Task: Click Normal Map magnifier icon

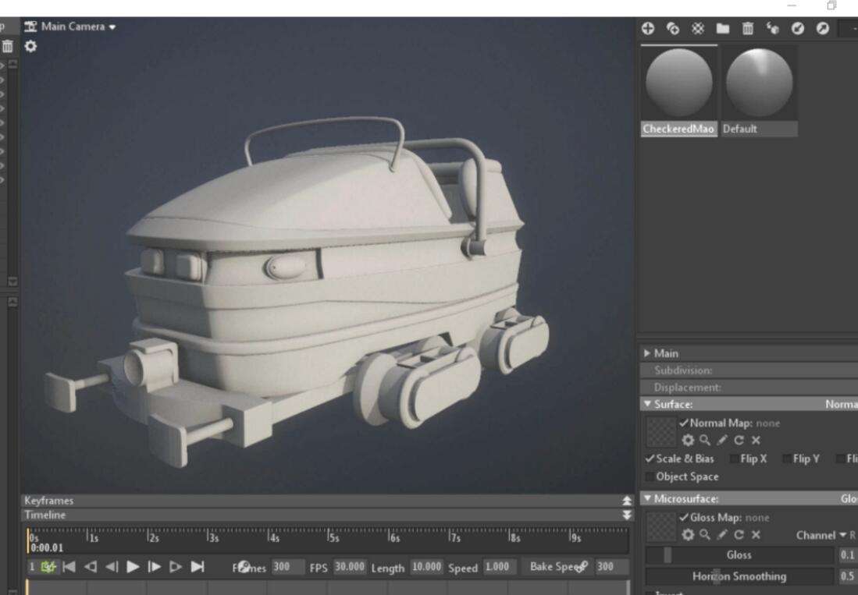Action: [705, 441]
